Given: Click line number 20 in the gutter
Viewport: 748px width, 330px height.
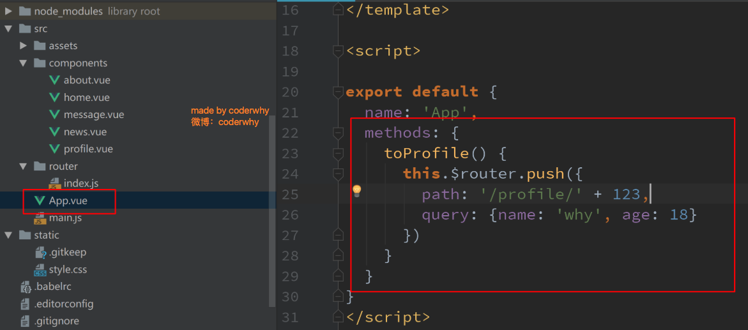Looking at the screenshot, I should (291, 92).
